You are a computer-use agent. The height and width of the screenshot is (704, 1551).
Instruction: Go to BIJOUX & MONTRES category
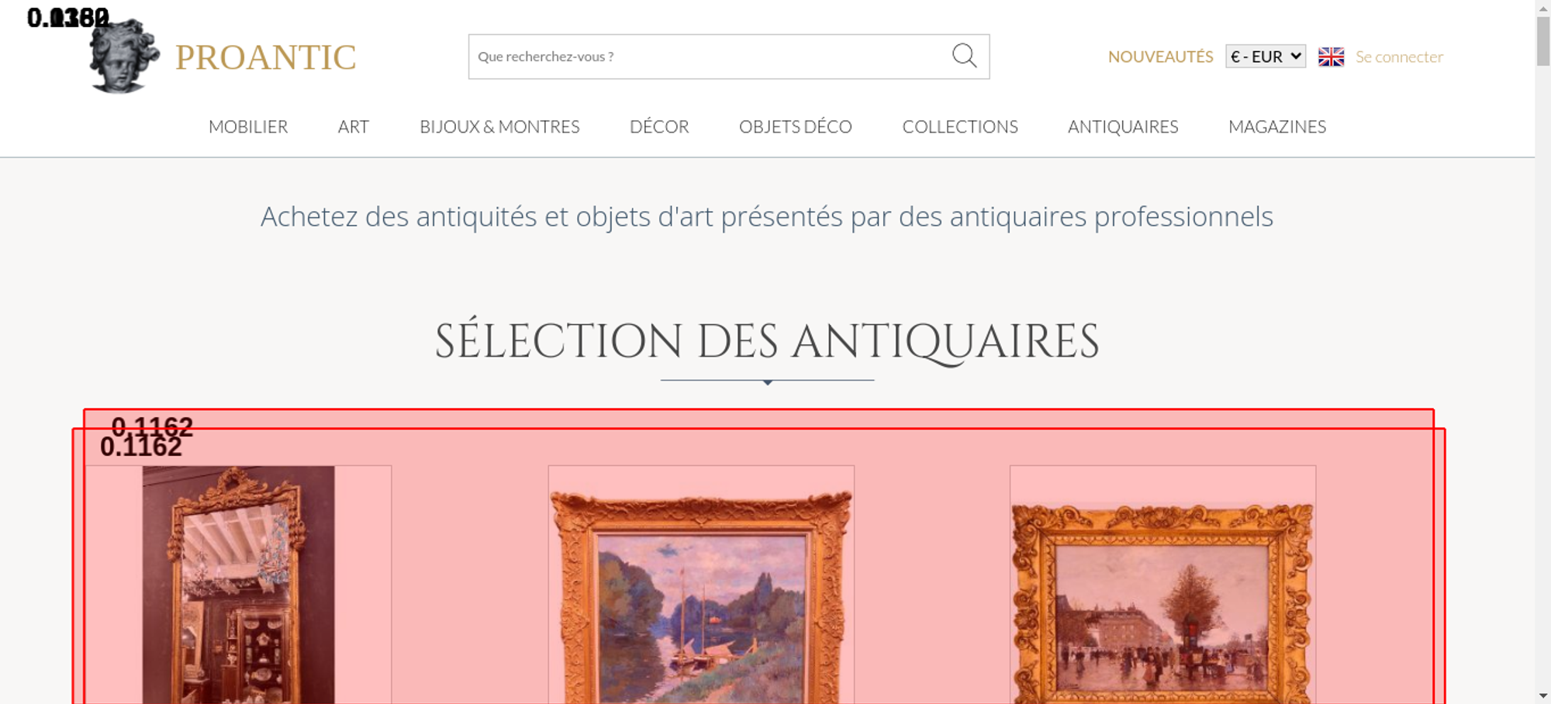[x=499, y=126]
